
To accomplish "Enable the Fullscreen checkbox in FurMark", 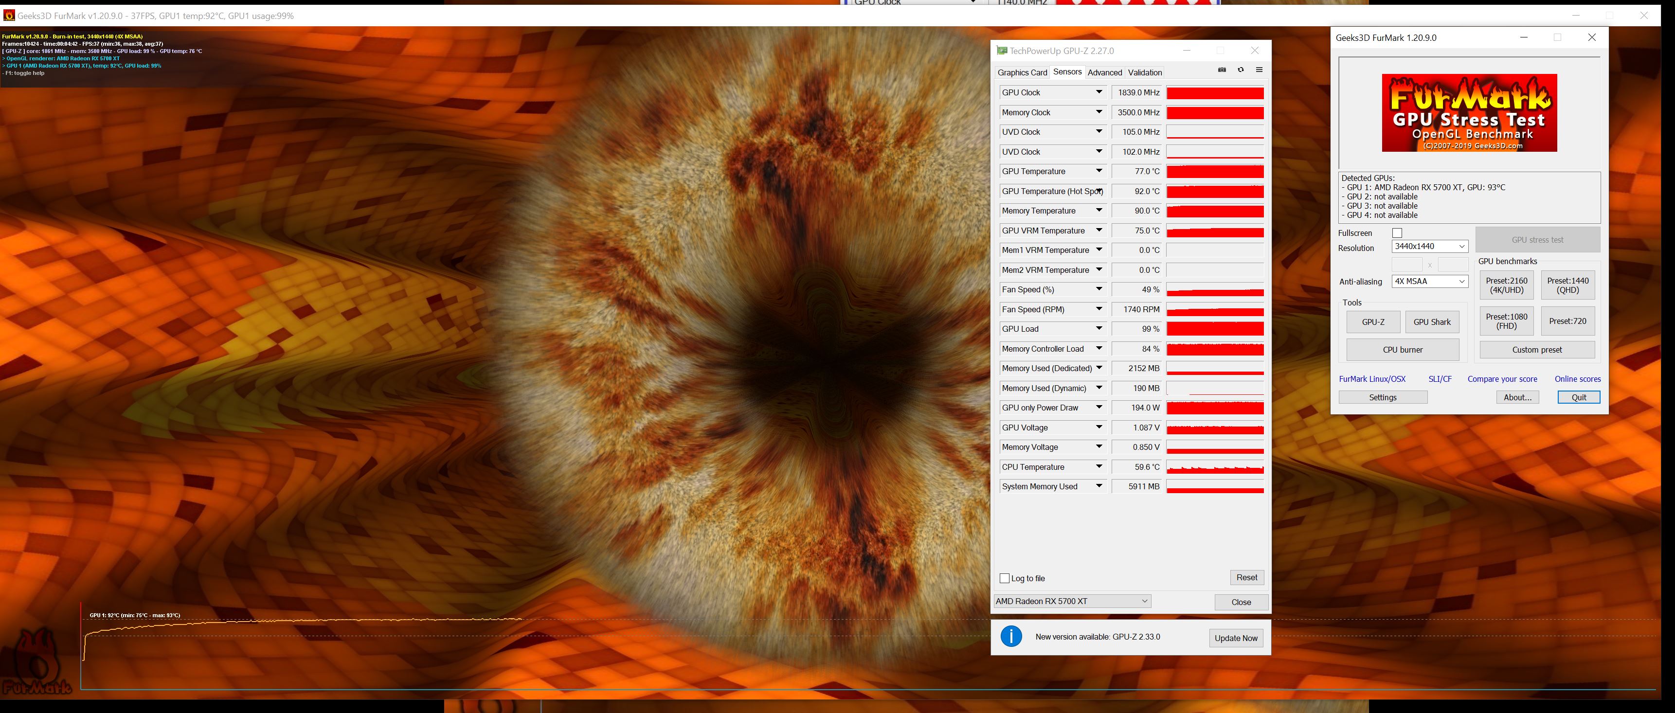I will click(x=1397, y=232).
